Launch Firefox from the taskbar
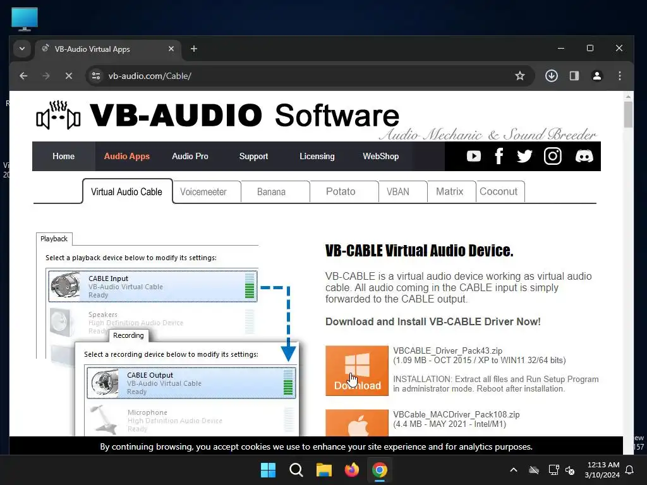This screenshot has width=647, height=485. [x=352, y=470]
